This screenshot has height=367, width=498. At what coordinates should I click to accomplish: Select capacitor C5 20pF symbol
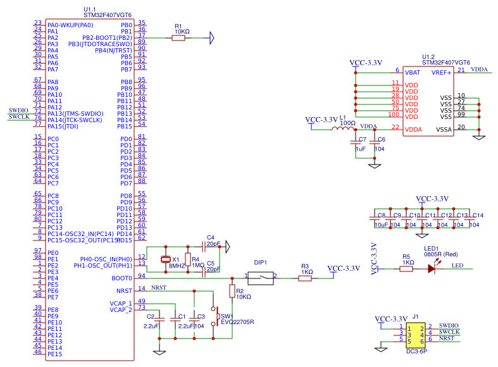(x=204, y=272)
